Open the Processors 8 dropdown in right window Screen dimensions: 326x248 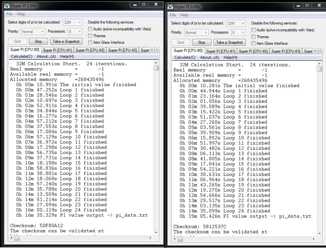[x=238, y=32]
